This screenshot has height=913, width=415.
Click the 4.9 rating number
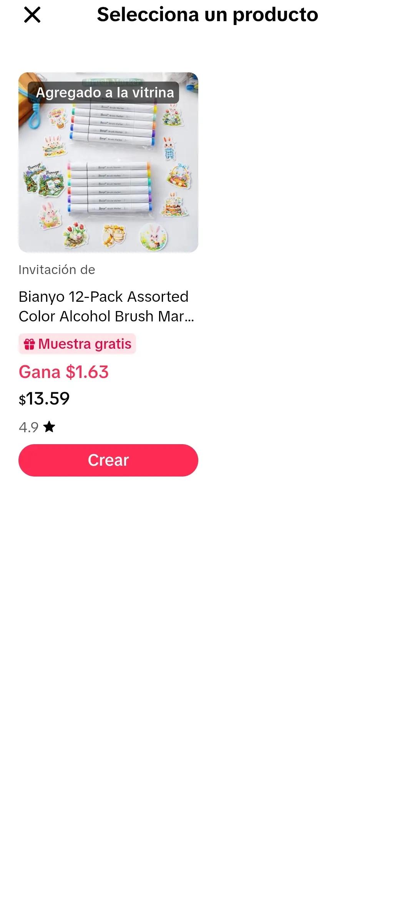[x=28, y=427]
